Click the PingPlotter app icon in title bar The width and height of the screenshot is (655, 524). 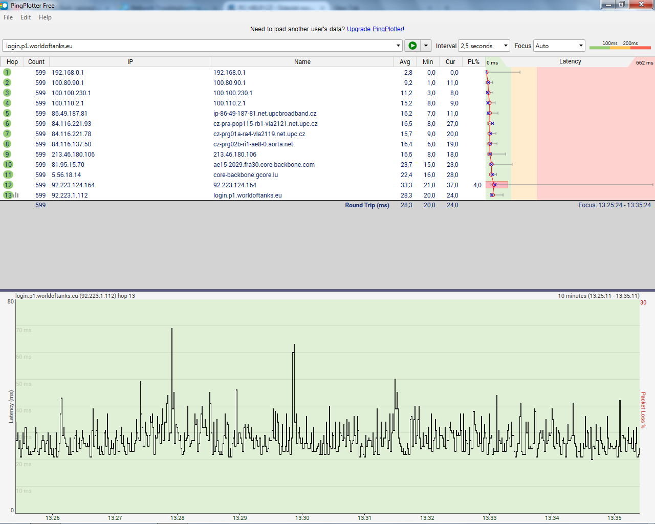(4, 5)
